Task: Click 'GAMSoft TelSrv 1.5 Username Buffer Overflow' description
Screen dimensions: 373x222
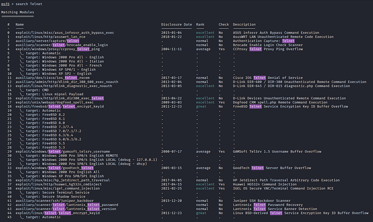Action: click(x=277, y=152)
